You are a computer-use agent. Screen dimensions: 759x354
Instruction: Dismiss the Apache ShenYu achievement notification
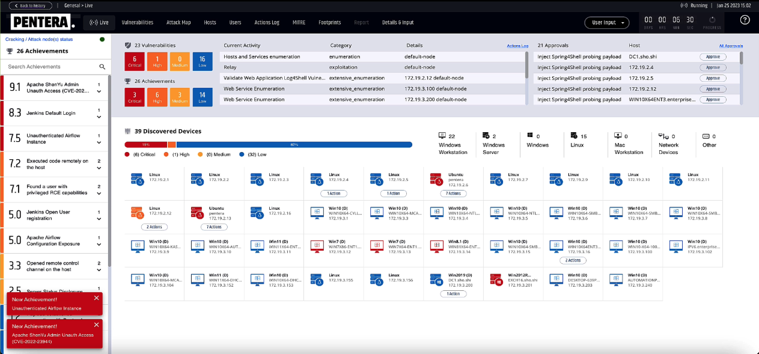pyautogui.click(x=97, y=325)
